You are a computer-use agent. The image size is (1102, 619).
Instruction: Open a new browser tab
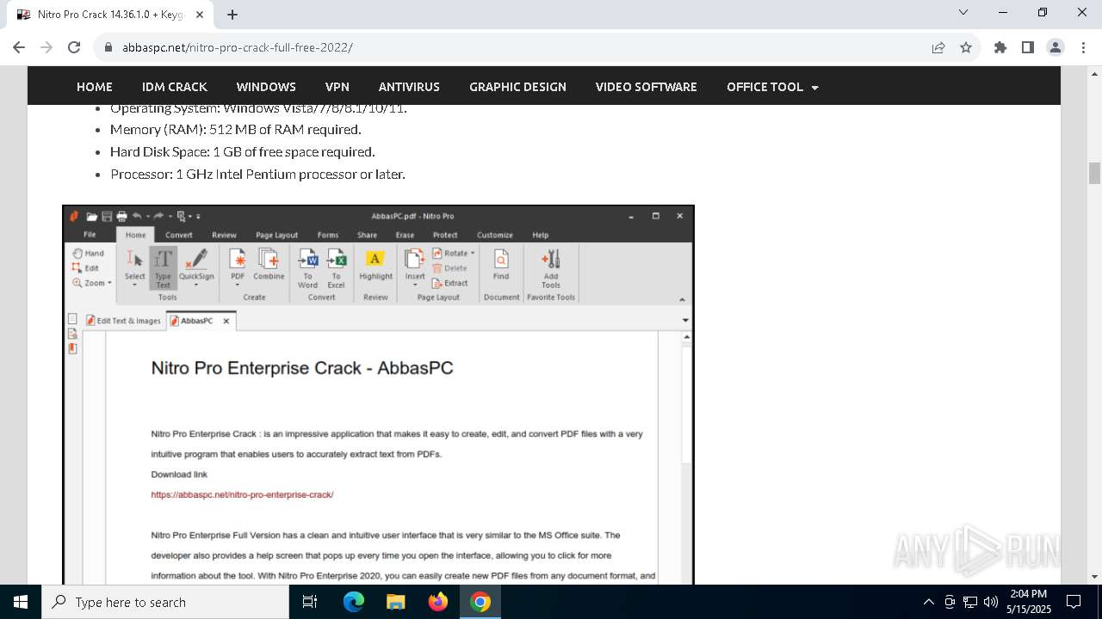point(232,15)
